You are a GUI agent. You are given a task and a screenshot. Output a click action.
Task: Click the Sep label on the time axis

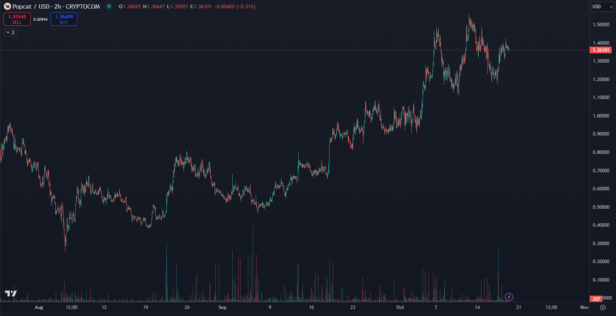point(222,307)
